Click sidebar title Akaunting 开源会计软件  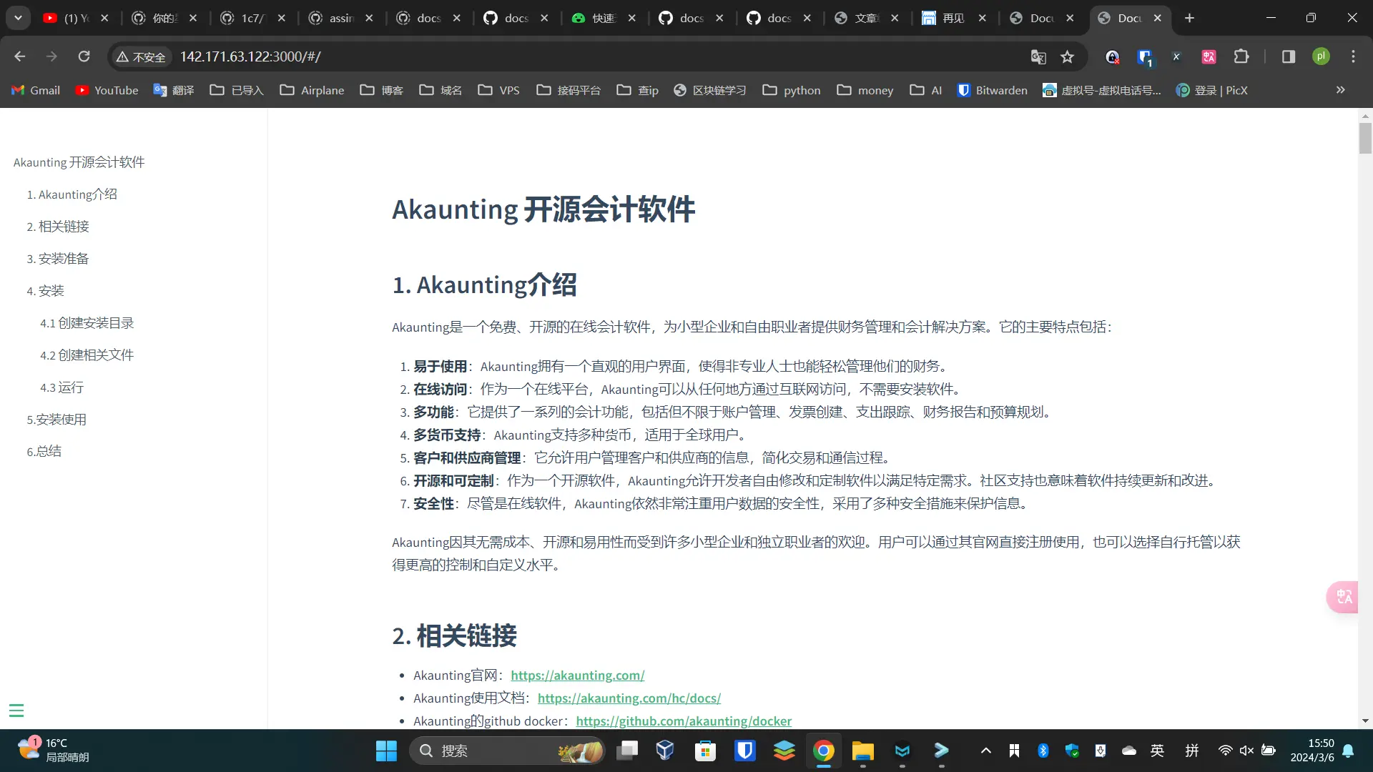[79, 162]
